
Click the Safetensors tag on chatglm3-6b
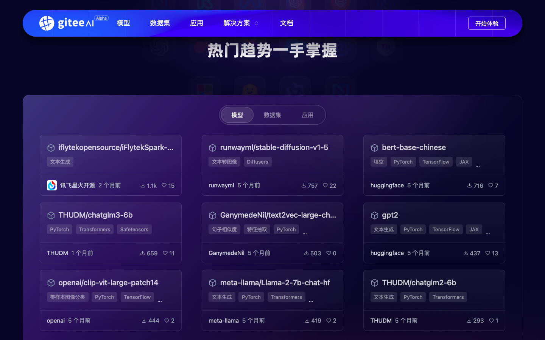(x=134, y=229)
